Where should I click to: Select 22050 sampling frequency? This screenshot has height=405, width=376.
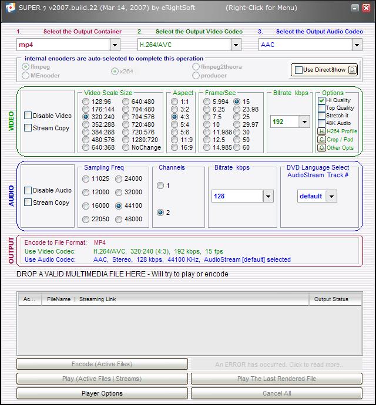86,220
